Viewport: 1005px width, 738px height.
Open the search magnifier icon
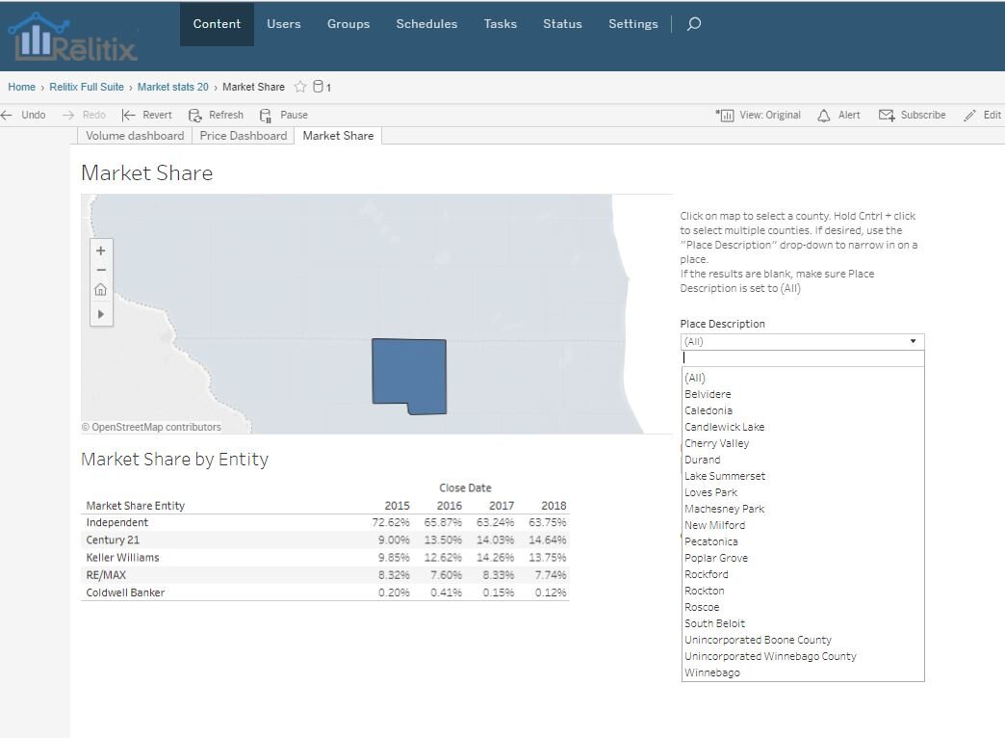point(693,24)
